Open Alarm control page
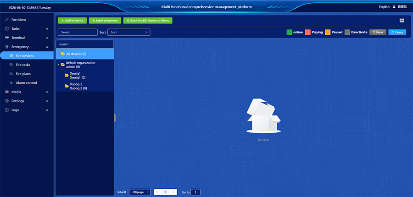The width and height of the screenshot is (413, 197). pyautogui.click(x=27, y=83)
